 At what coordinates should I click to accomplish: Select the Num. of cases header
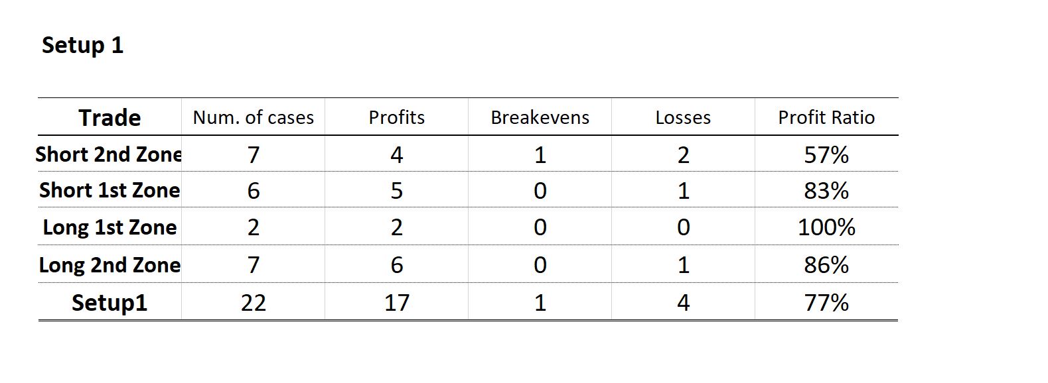pos(253,117)
